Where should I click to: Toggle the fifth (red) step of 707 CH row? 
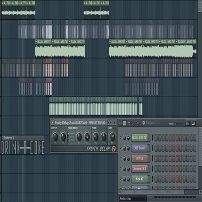[170, 158]
